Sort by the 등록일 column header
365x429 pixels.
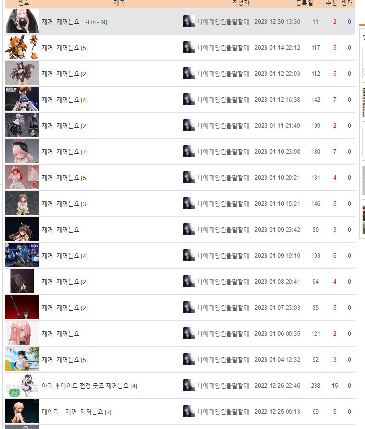[x=304, y=3]
